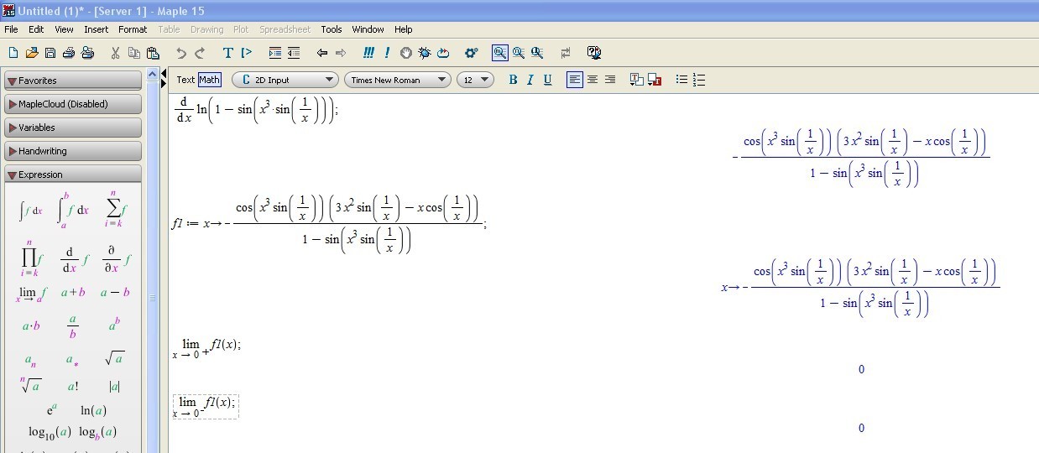Click the debugger bug icon
Image resolution: width=1039 pixels, height=453 pixels.
pyautogui.click(x=425, y=53)
